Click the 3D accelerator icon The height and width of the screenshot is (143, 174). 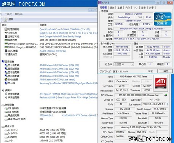click(6, 79)
